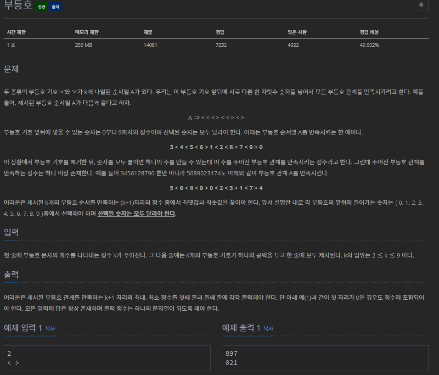Click the solvers count 4922
This screenshot has width=439, height=375.
pos(293,45)
